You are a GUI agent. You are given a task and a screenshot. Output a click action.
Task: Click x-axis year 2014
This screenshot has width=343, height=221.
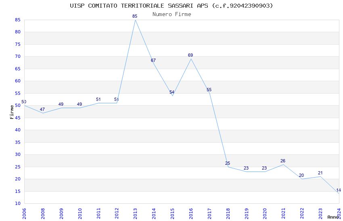154,213
